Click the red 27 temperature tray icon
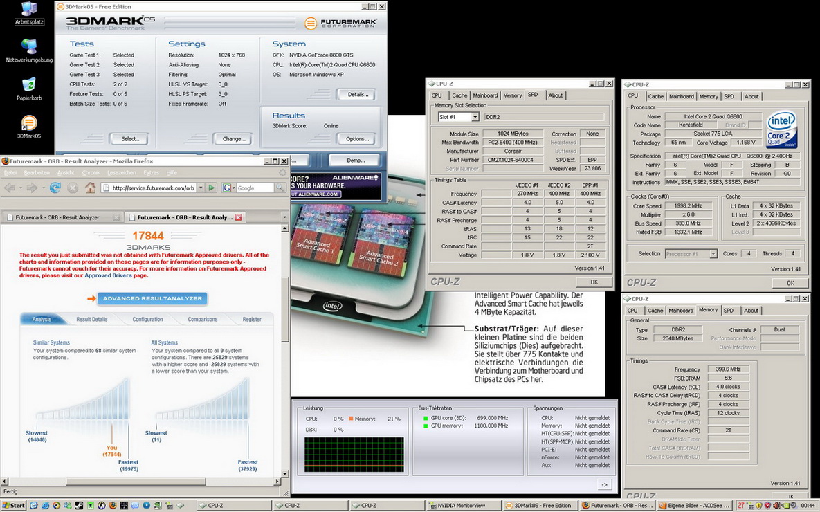The image size is (820, 512). (741, 506)
